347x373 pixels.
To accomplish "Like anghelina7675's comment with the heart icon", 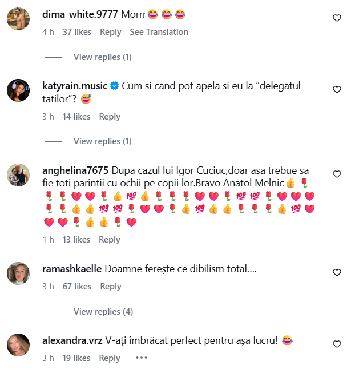I will (337, 174).
